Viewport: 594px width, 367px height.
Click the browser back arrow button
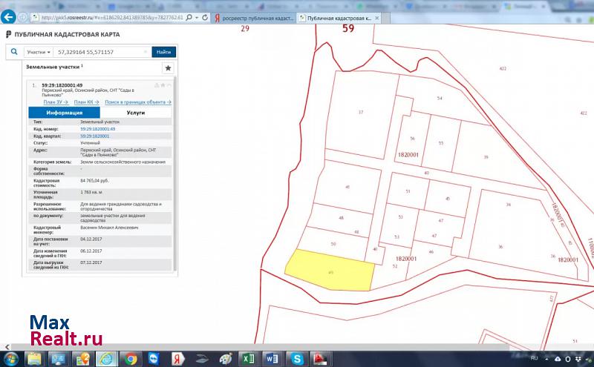point(9,16)
